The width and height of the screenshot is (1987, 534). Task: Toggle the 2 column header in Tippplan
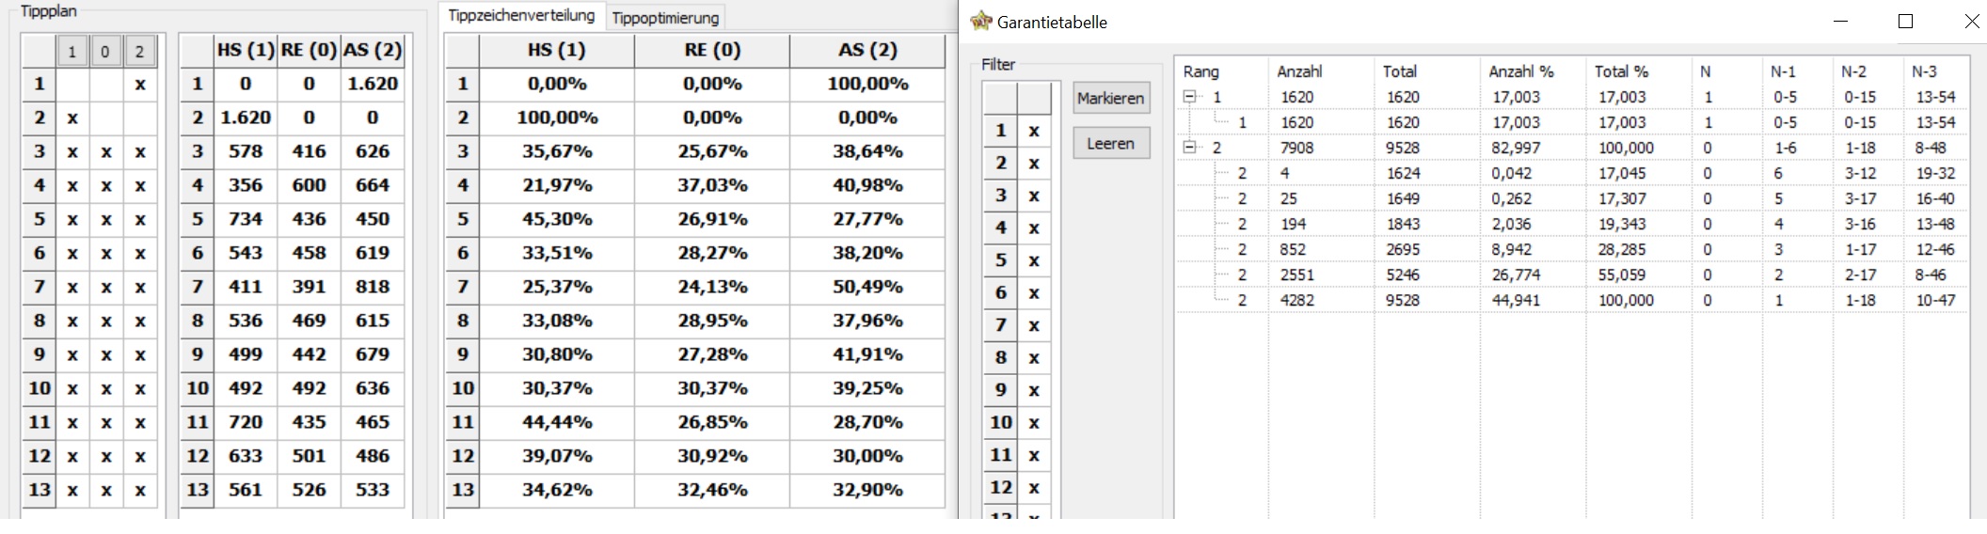[139, 52]
